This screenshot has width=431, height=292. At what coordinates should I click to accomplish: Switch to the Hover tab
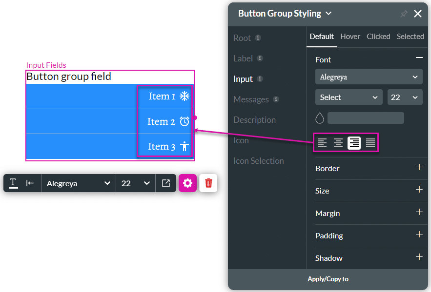[350, 37]
